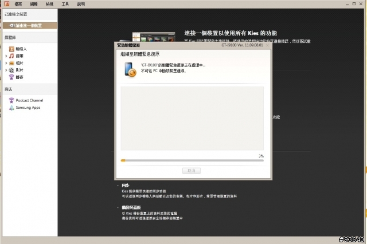Click the 同步 (Sync) feature heading

pos(126,186)
